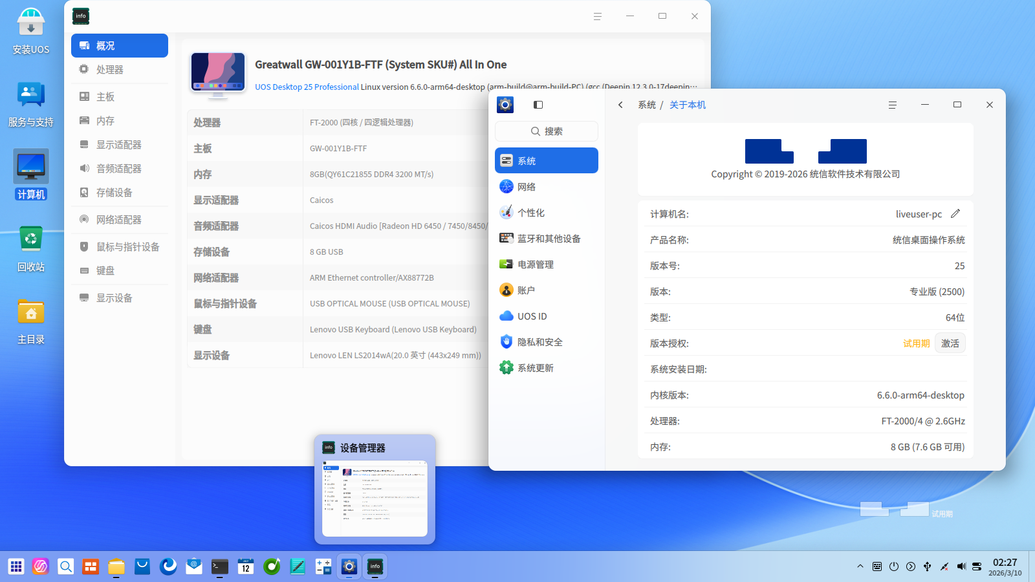Open 内存 details in Device Manager
1035x582 pixels.
[x=120, y=121]
